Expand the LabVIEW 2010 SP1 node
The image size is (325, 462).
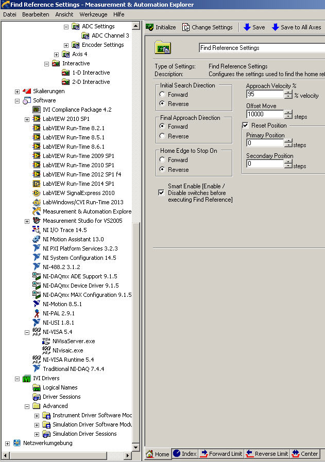pyautogui.click(x=27, y=120)
